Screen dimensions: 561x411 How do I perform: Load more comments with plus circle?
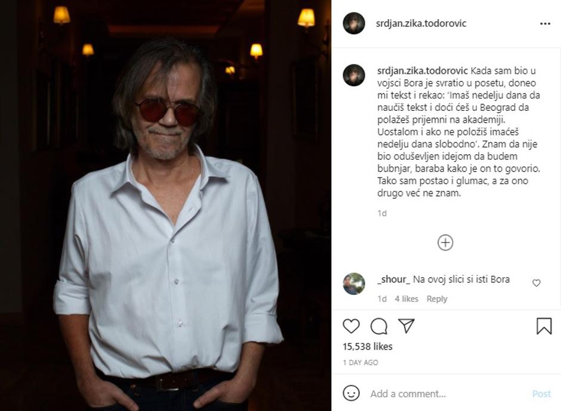click(x=445, y=242)
